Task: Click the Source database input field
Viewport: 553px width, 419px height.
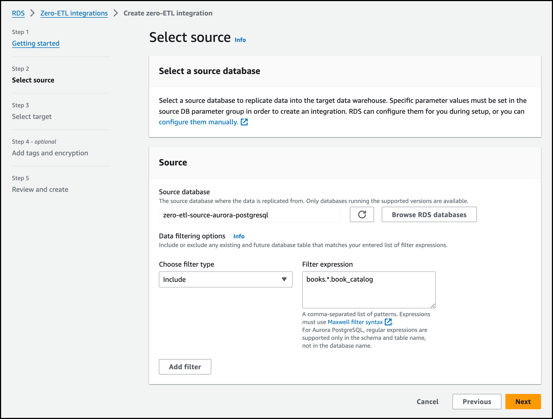Action: (x=249, y=215)
